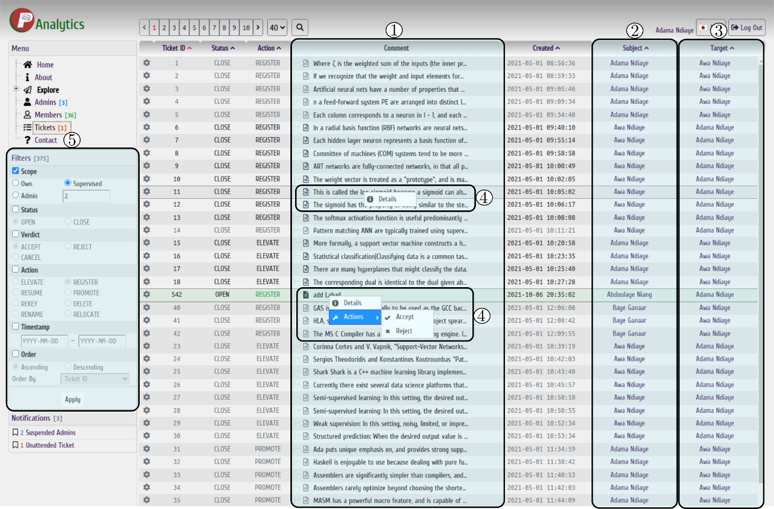Open the page size dropdown showing 40
This screenshot has height=509, width=774.
(277, 27)
